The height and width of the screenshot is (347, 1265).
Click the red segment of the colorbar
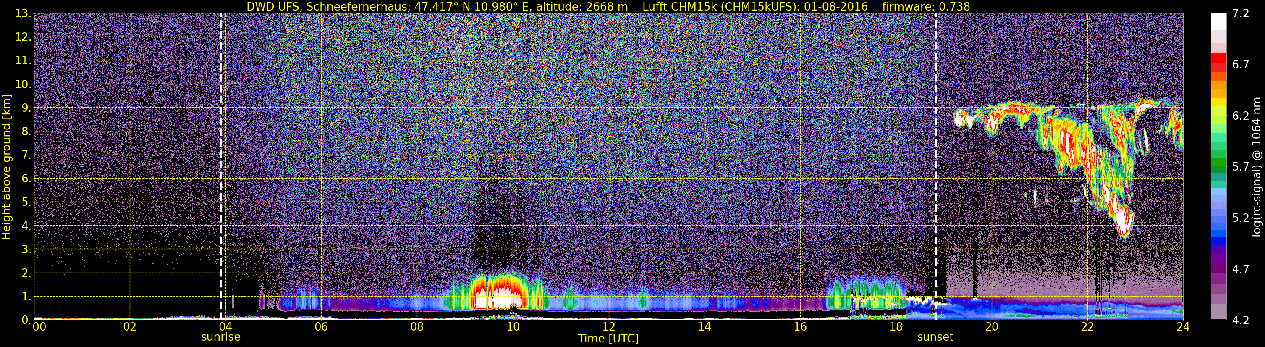1218,58
